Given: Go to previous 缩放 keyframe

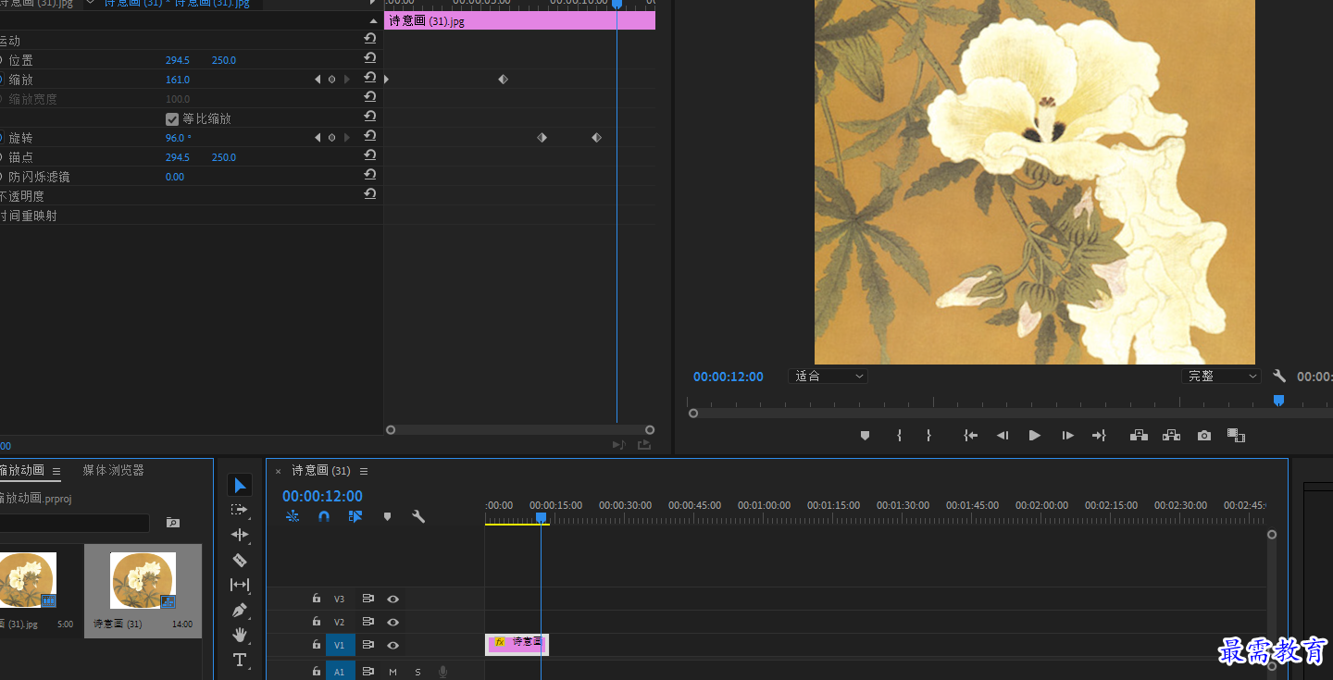Looking at the screenshot, I should click(x=318, y=80).
